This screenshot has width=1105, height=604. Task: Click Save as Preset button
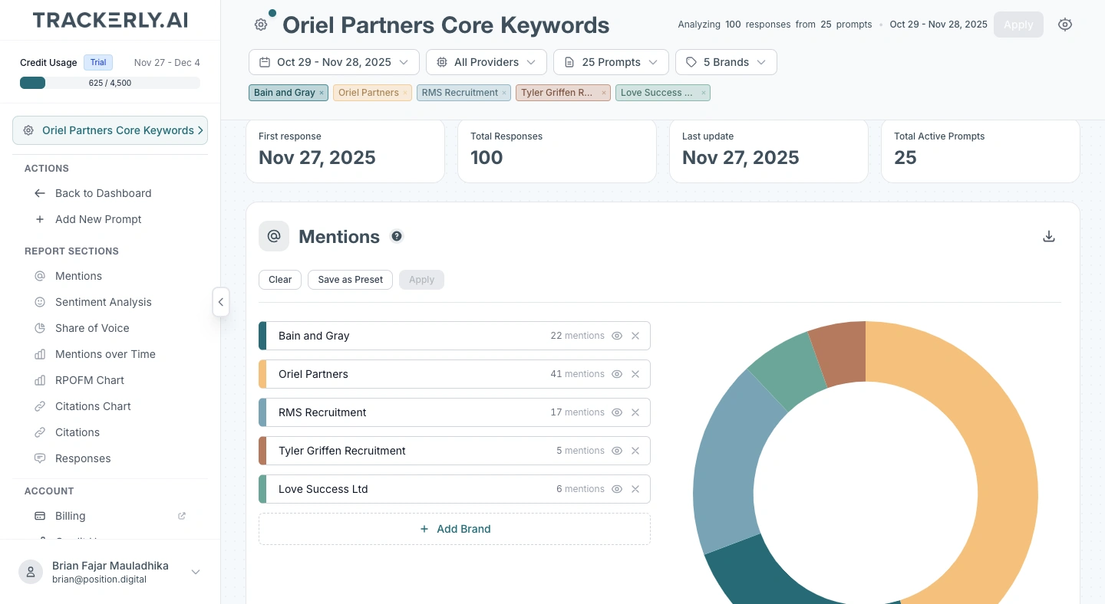(350, 280)
